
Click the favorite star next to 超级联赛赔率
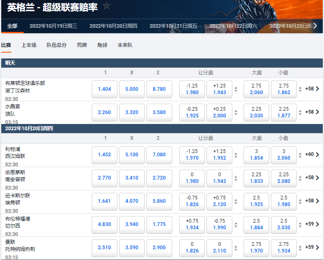pyautogui.click(x=107, y=6)
